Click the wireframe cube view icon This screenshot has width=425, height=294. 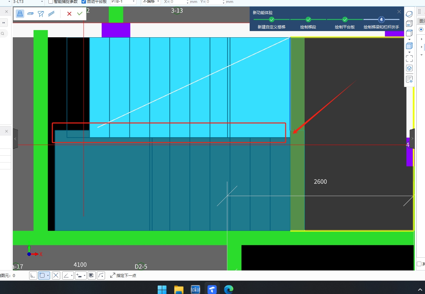click(x=409, y=33)
